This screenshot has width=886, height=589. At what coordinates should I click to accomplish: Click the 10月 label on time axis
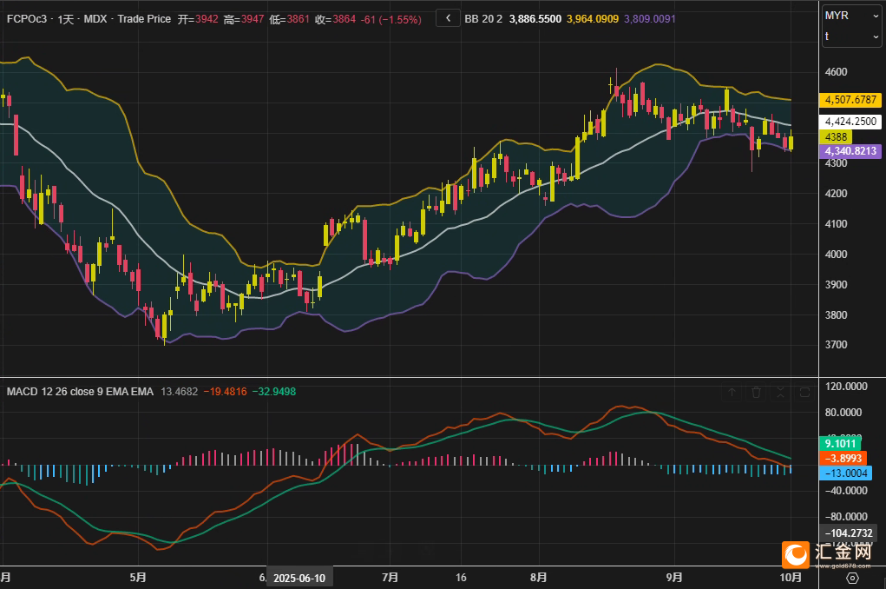click(x=790, y=577)
